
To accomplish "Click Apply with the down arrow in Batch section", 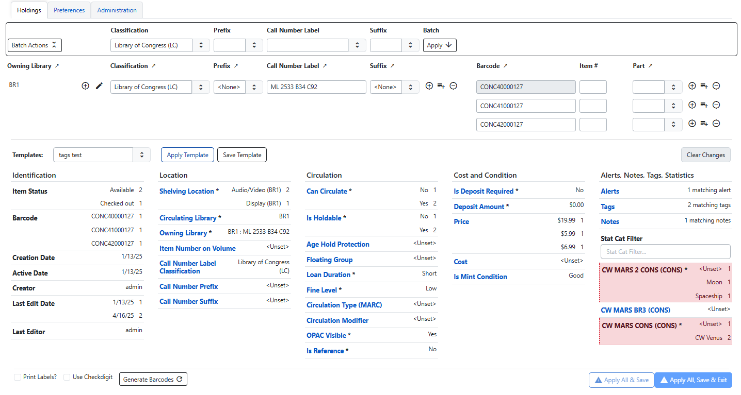I will pyautogui.click(x=439, y=45).
